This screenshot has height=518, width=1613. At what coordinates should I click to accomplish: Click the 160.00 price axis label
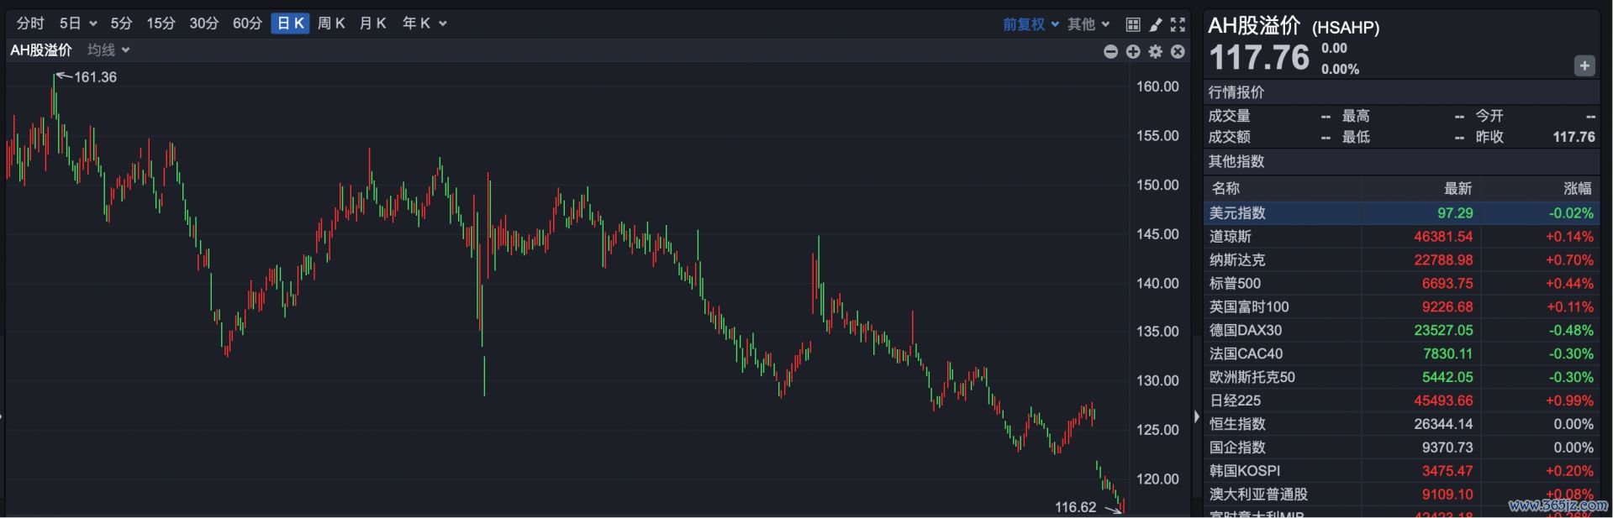click(1157, 86)
